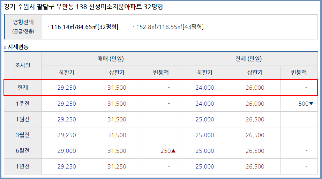
Task: Click the 조사일 column header
Action: click(23, 66)
